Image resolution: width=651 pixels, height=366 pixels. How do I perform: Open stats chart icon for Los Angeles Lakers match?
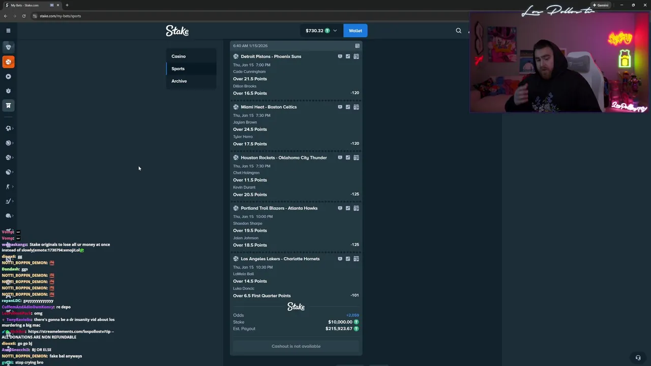[348, 259]
